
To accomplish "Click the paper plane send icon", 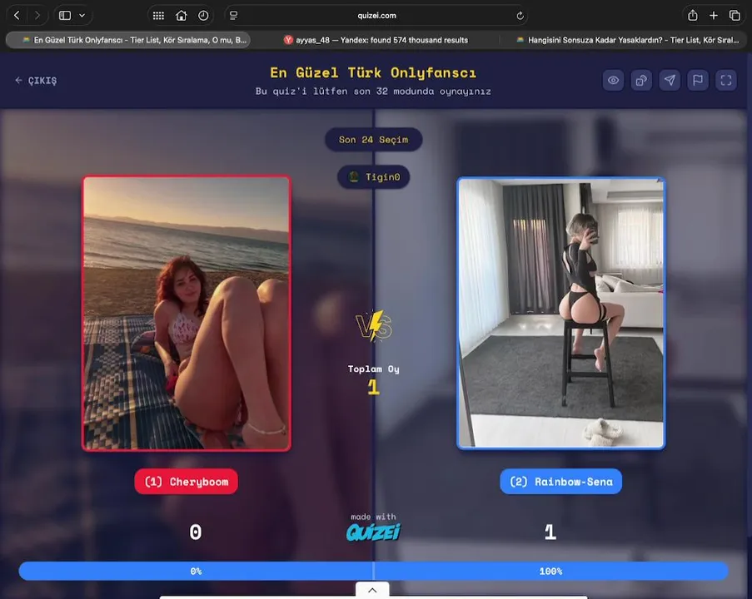I will [670, 81].
